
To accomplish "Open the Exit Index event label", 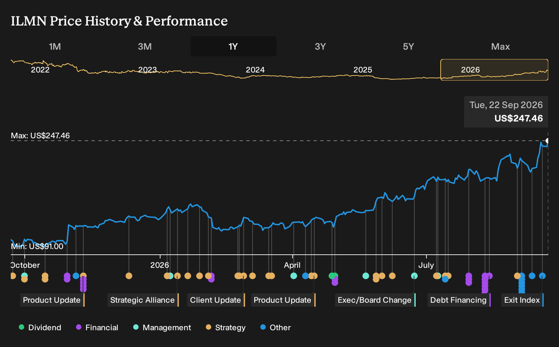I will [522, 300].
